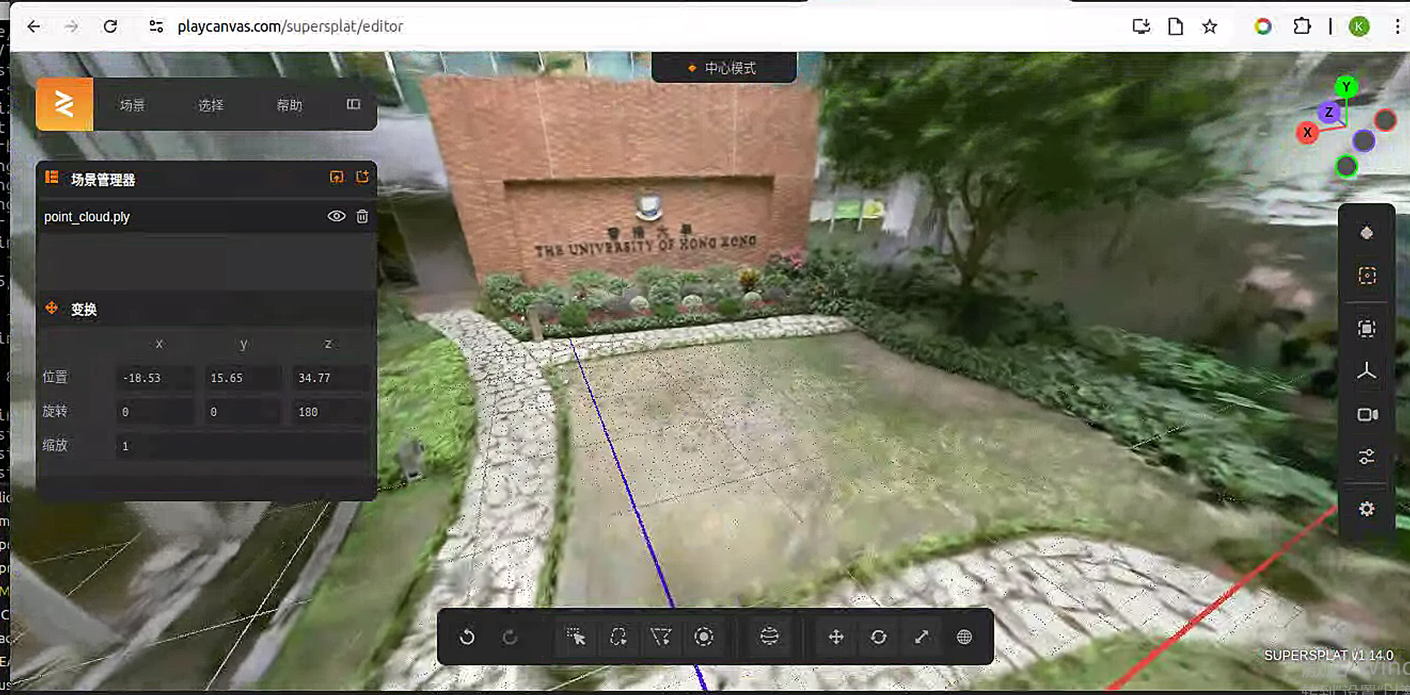This screenshot has height=695, width=1410.
Task: Activate the move (translate) tool
Action: [x=836, y=637]
